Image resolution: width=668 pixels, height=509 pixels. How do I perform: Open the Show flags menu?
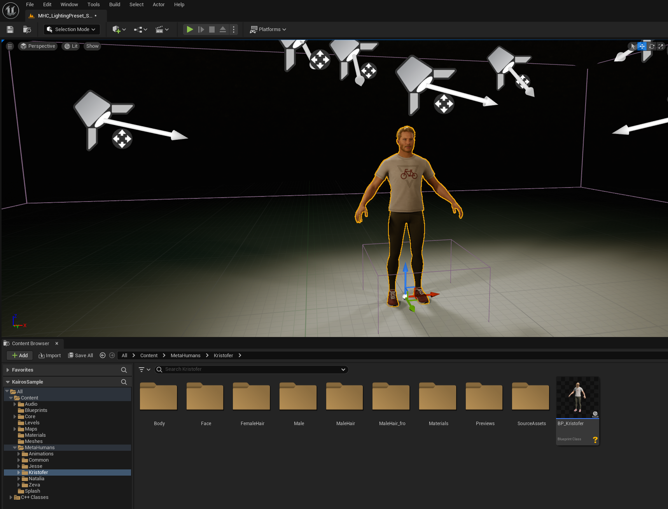point(93,46)
